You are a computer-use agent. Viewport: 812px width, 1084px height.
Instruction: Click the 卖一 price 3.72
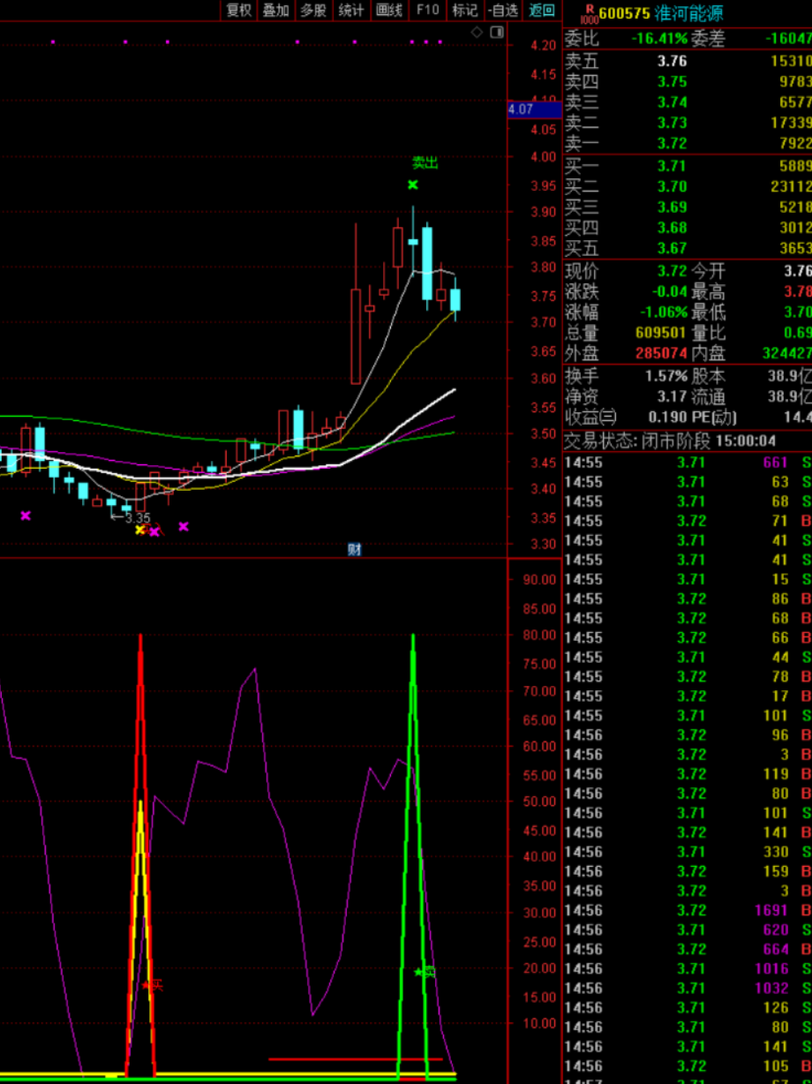[x=672, y=142]
